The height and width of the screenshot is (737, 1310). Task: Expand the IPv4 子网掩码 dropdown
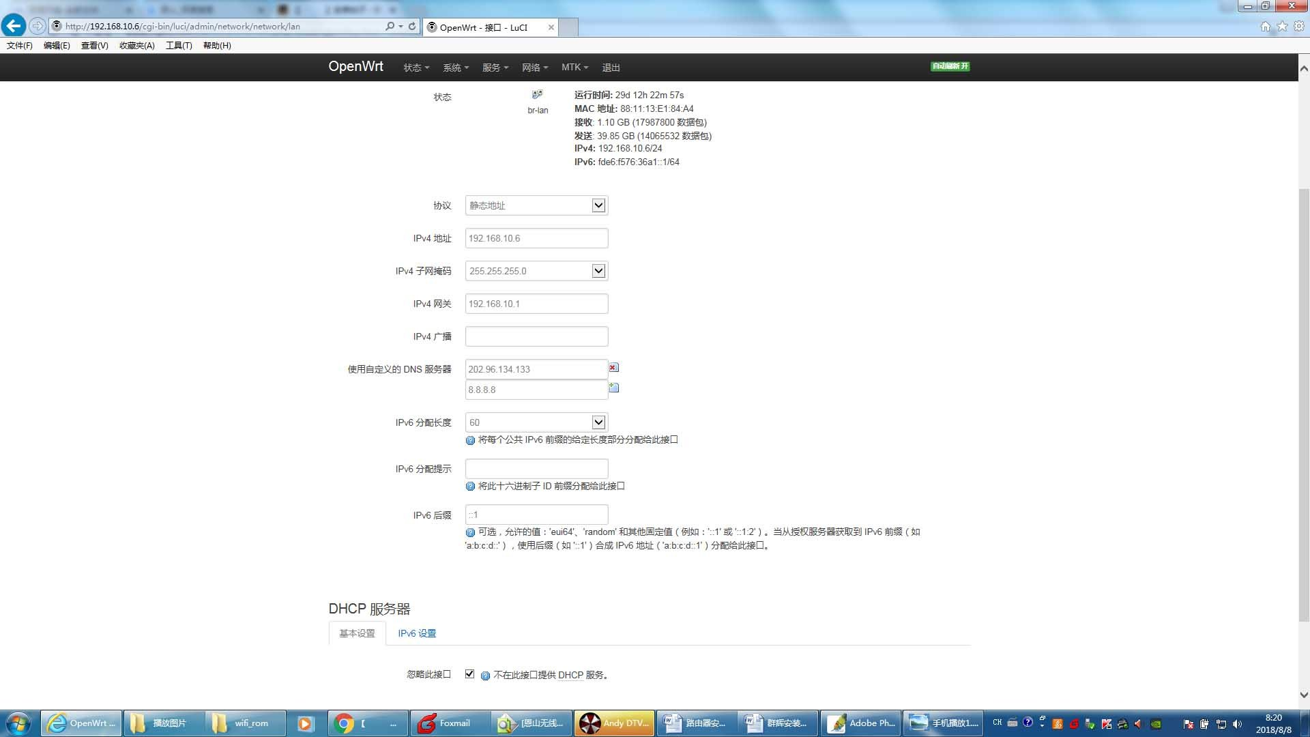(598, 270)
